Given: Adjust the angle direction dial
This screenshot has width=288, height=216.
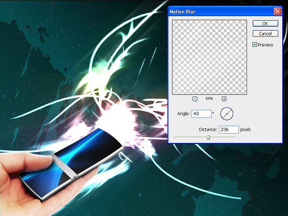Looking at the screenshot, I should [x=227, y=114].
